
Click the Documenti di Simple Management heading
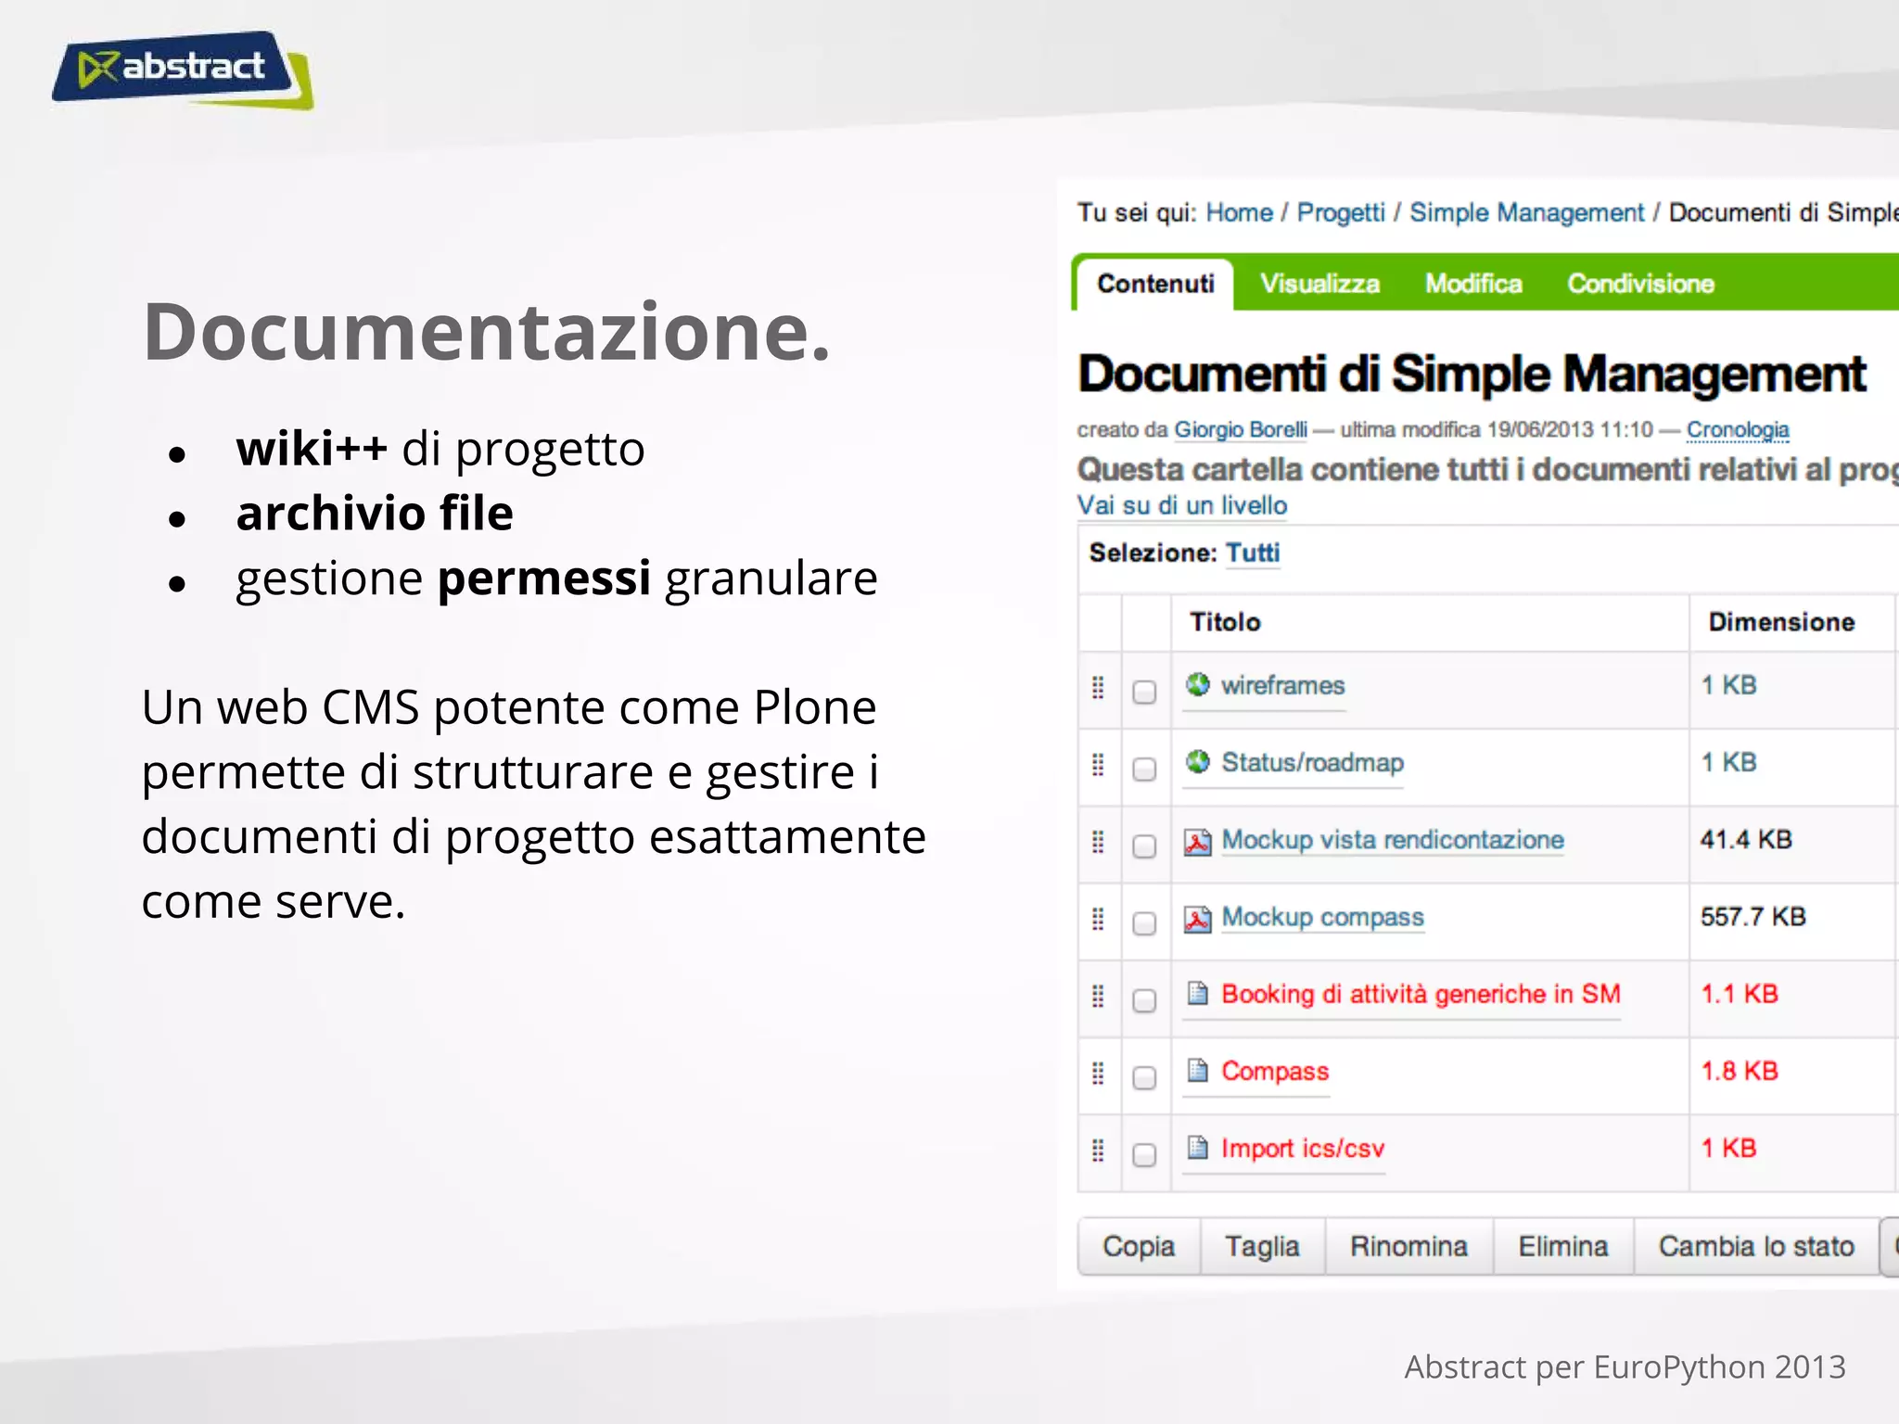point(1472,375)
